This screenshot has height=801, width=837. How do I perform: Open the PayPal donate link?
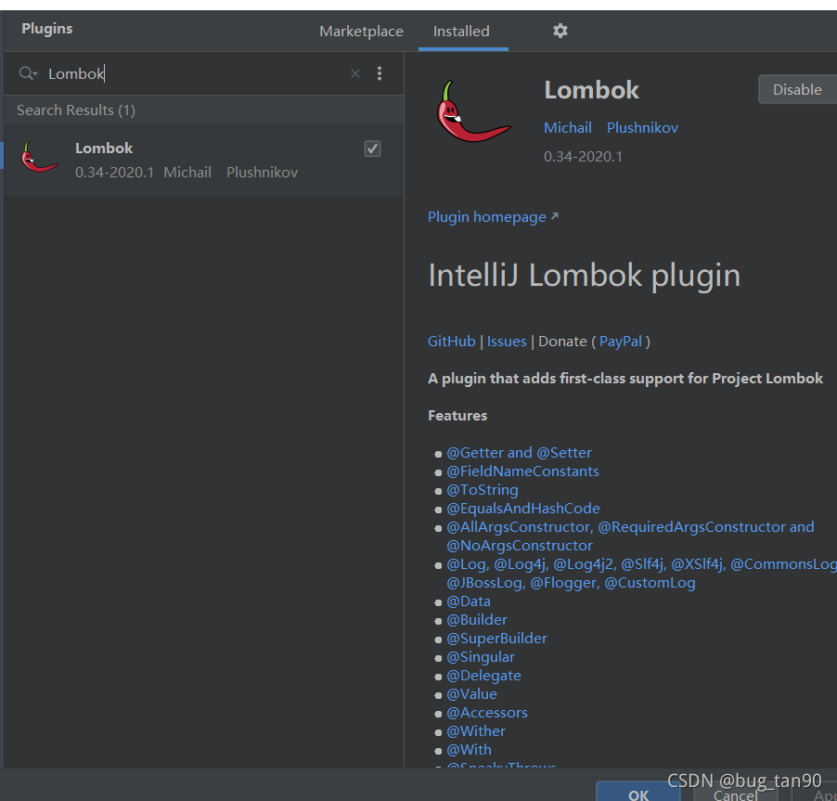pyautogui.click(x=620, y=342)
